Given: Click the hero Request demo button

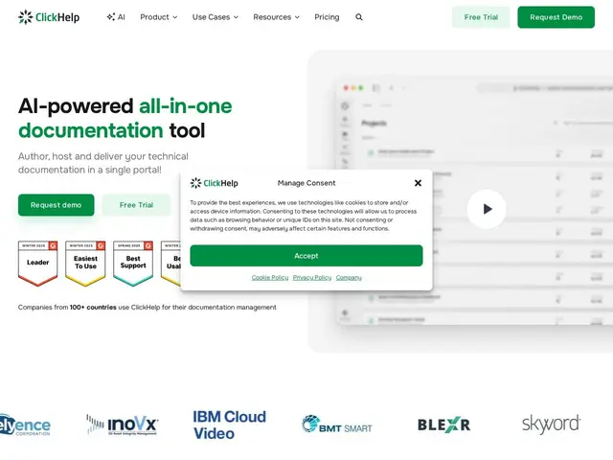Looking at the screenshot, I should [x=56, y=205].
